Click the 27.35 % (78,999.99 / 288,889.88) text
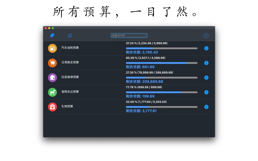Image resolution: width=258 pixels, height=161 pixels. 150,72
